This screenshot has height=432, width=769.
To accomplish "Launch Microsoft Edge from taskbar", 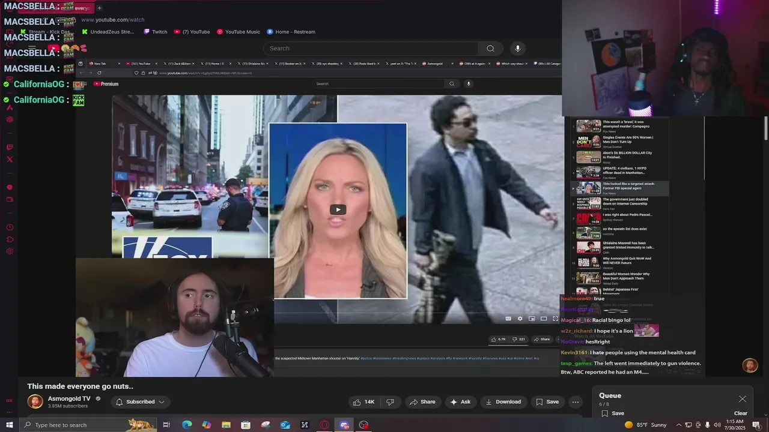I will pyautogui.click(x=187, y=425).
